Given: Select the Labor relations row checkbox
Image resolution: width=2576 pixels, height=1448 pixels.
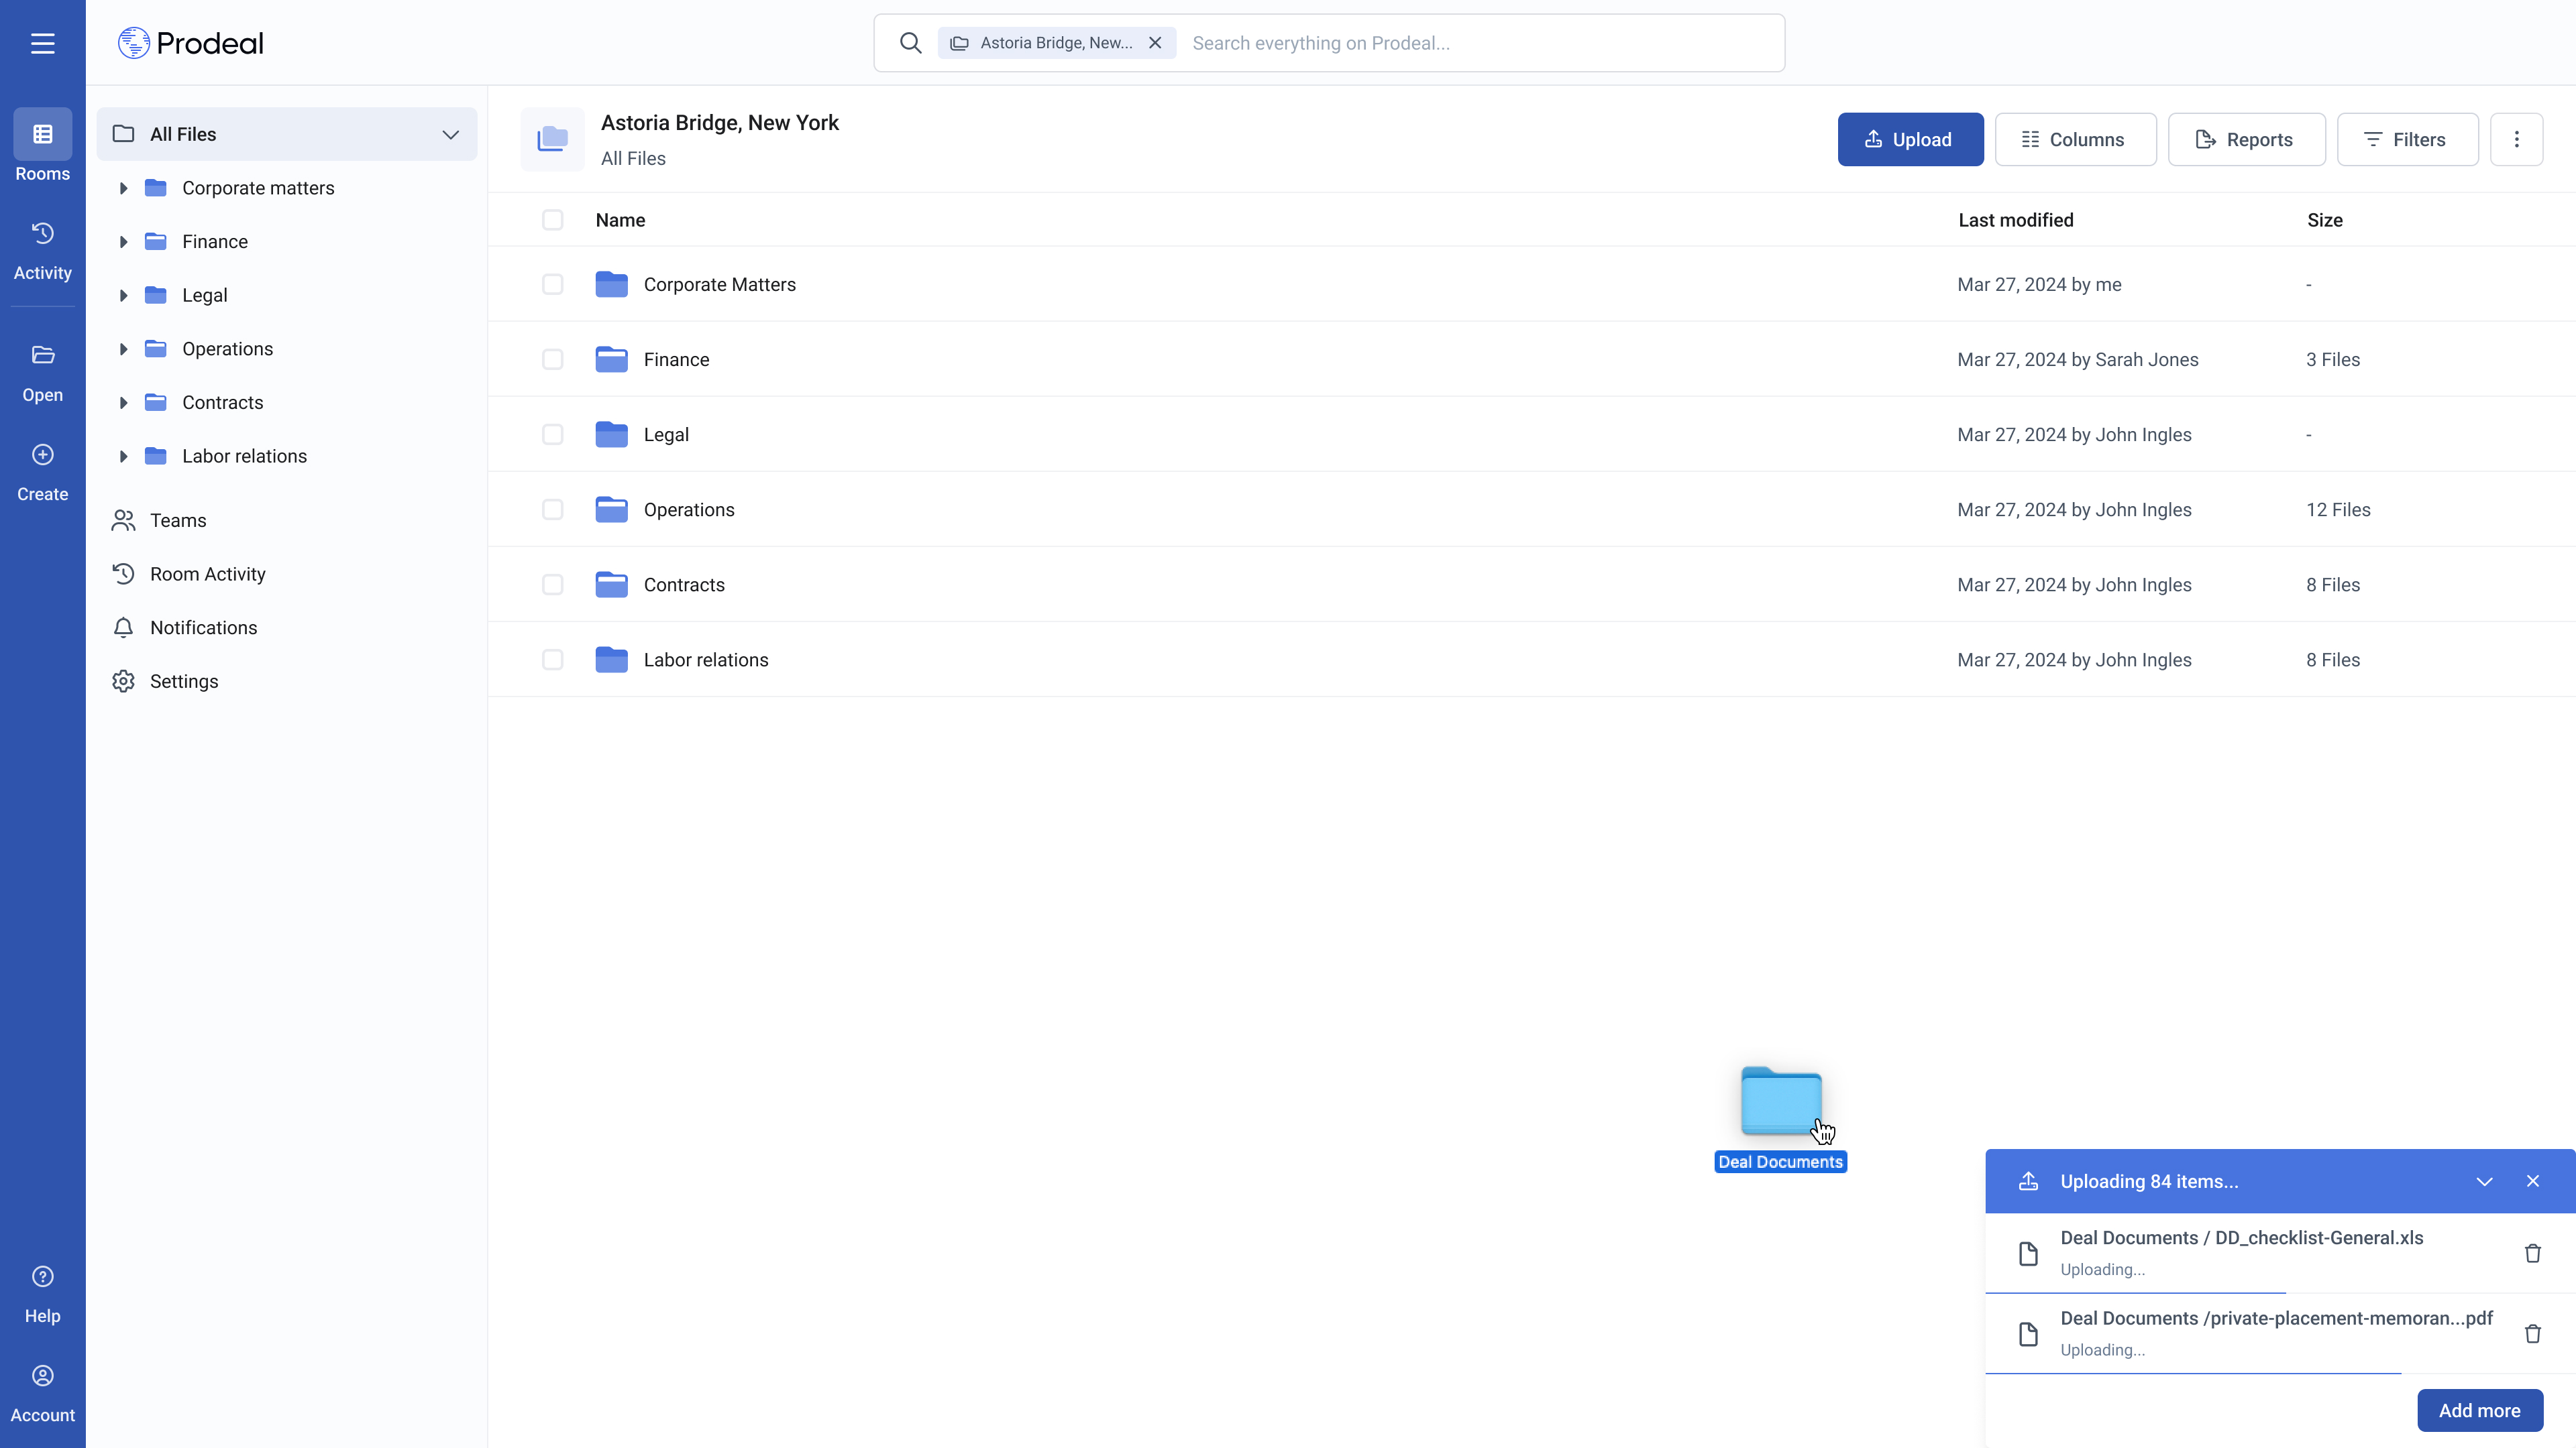Looking at the screenshot, I should pos(552,660).
